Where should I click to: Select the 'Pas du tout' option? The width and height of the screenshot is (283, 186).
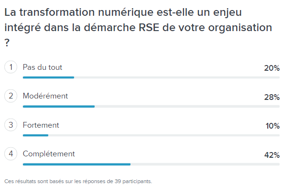[x=43, y=67]
